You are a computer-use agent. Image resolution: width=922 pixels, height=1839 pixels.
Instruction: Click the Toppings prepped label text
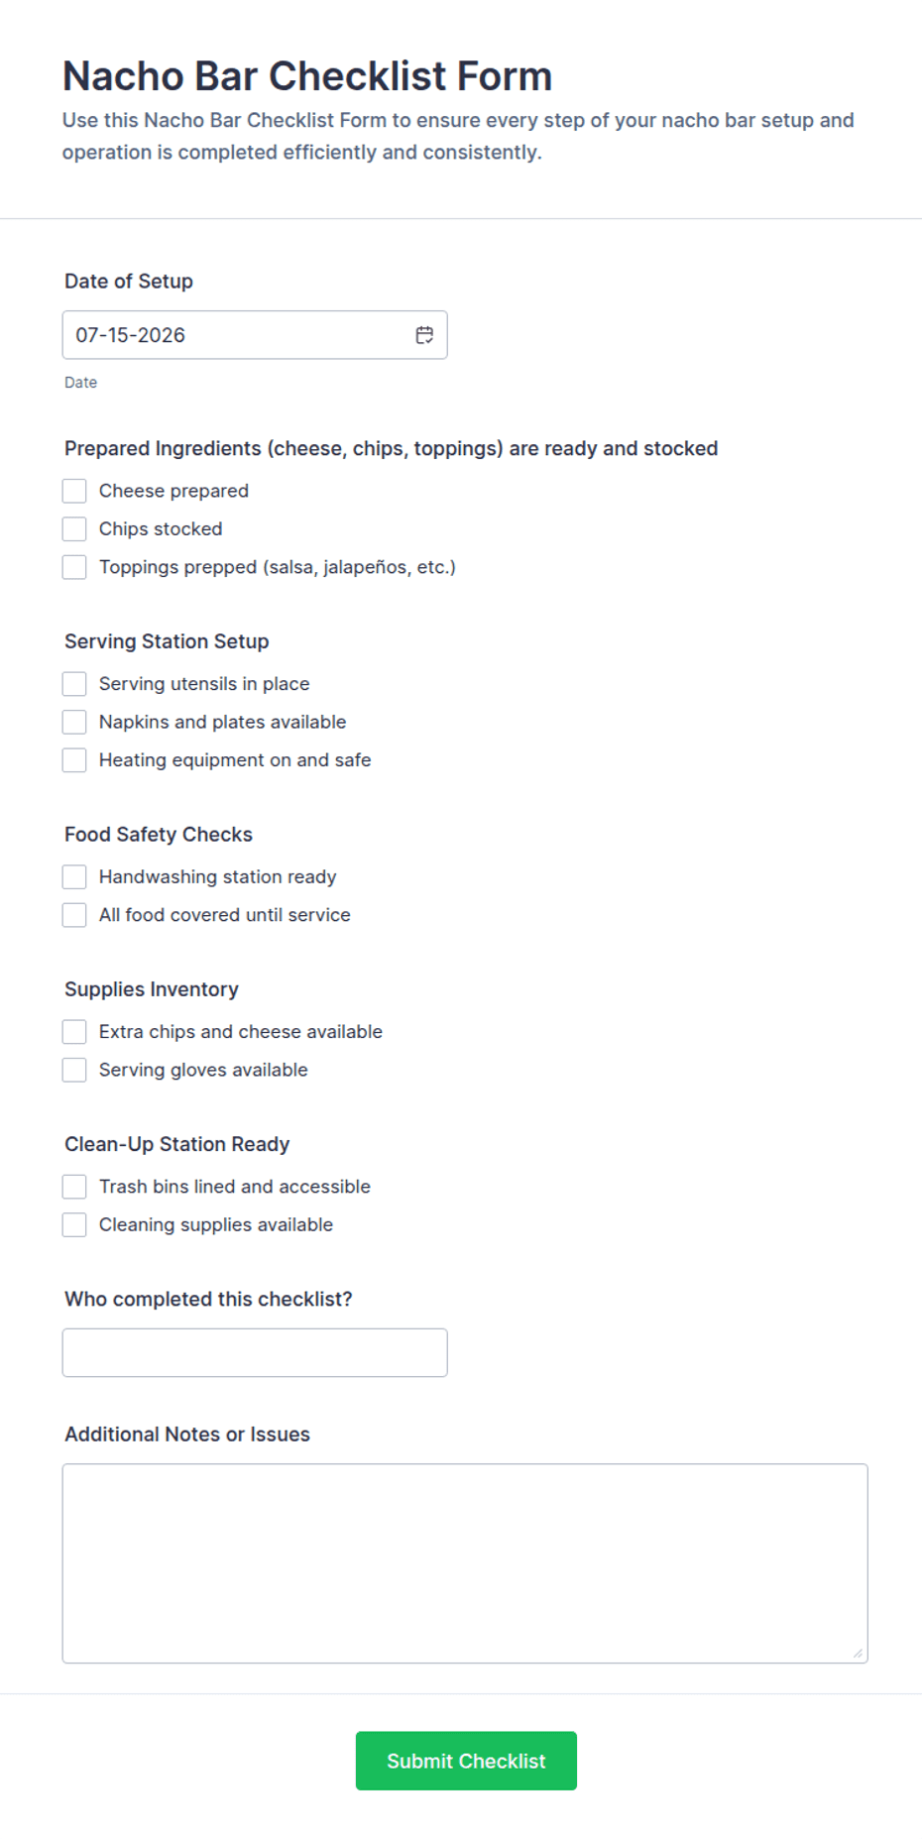[278, 567]
